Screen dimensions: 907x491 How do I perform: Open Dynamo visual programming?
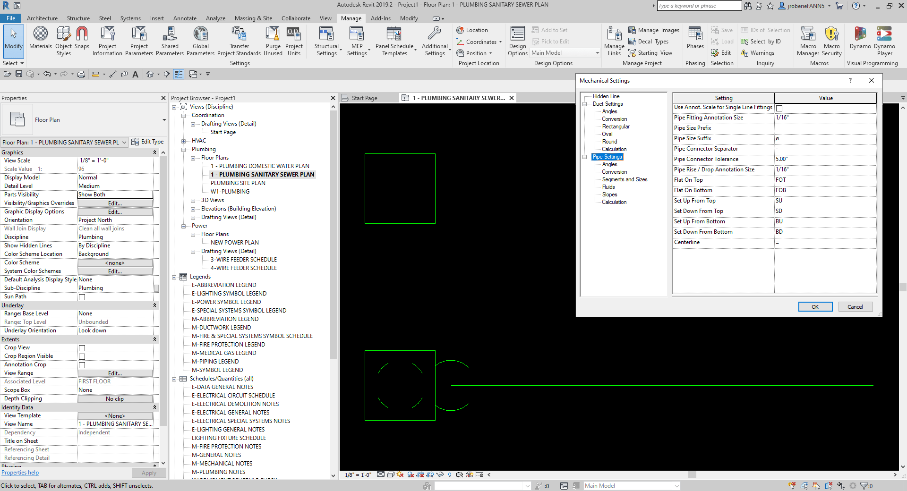860,40
